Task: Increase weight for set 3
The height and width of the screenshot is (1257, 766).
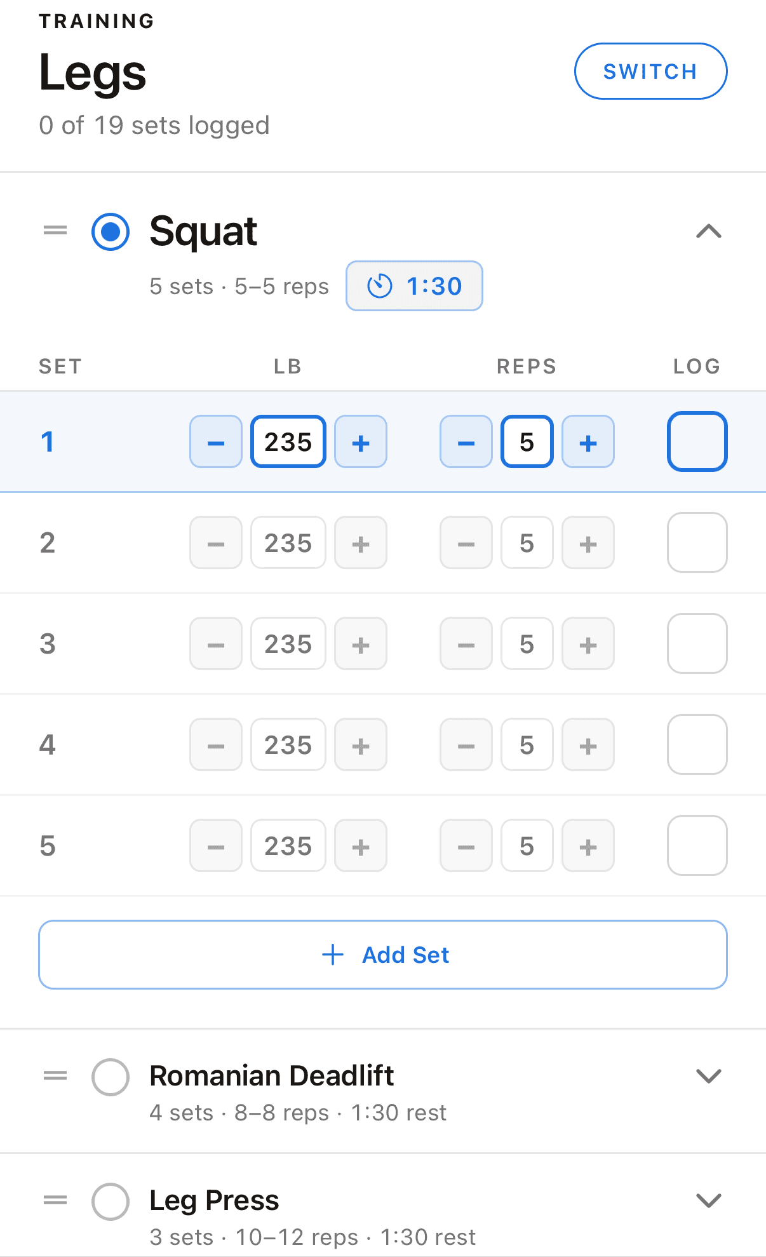Action: 361,643
